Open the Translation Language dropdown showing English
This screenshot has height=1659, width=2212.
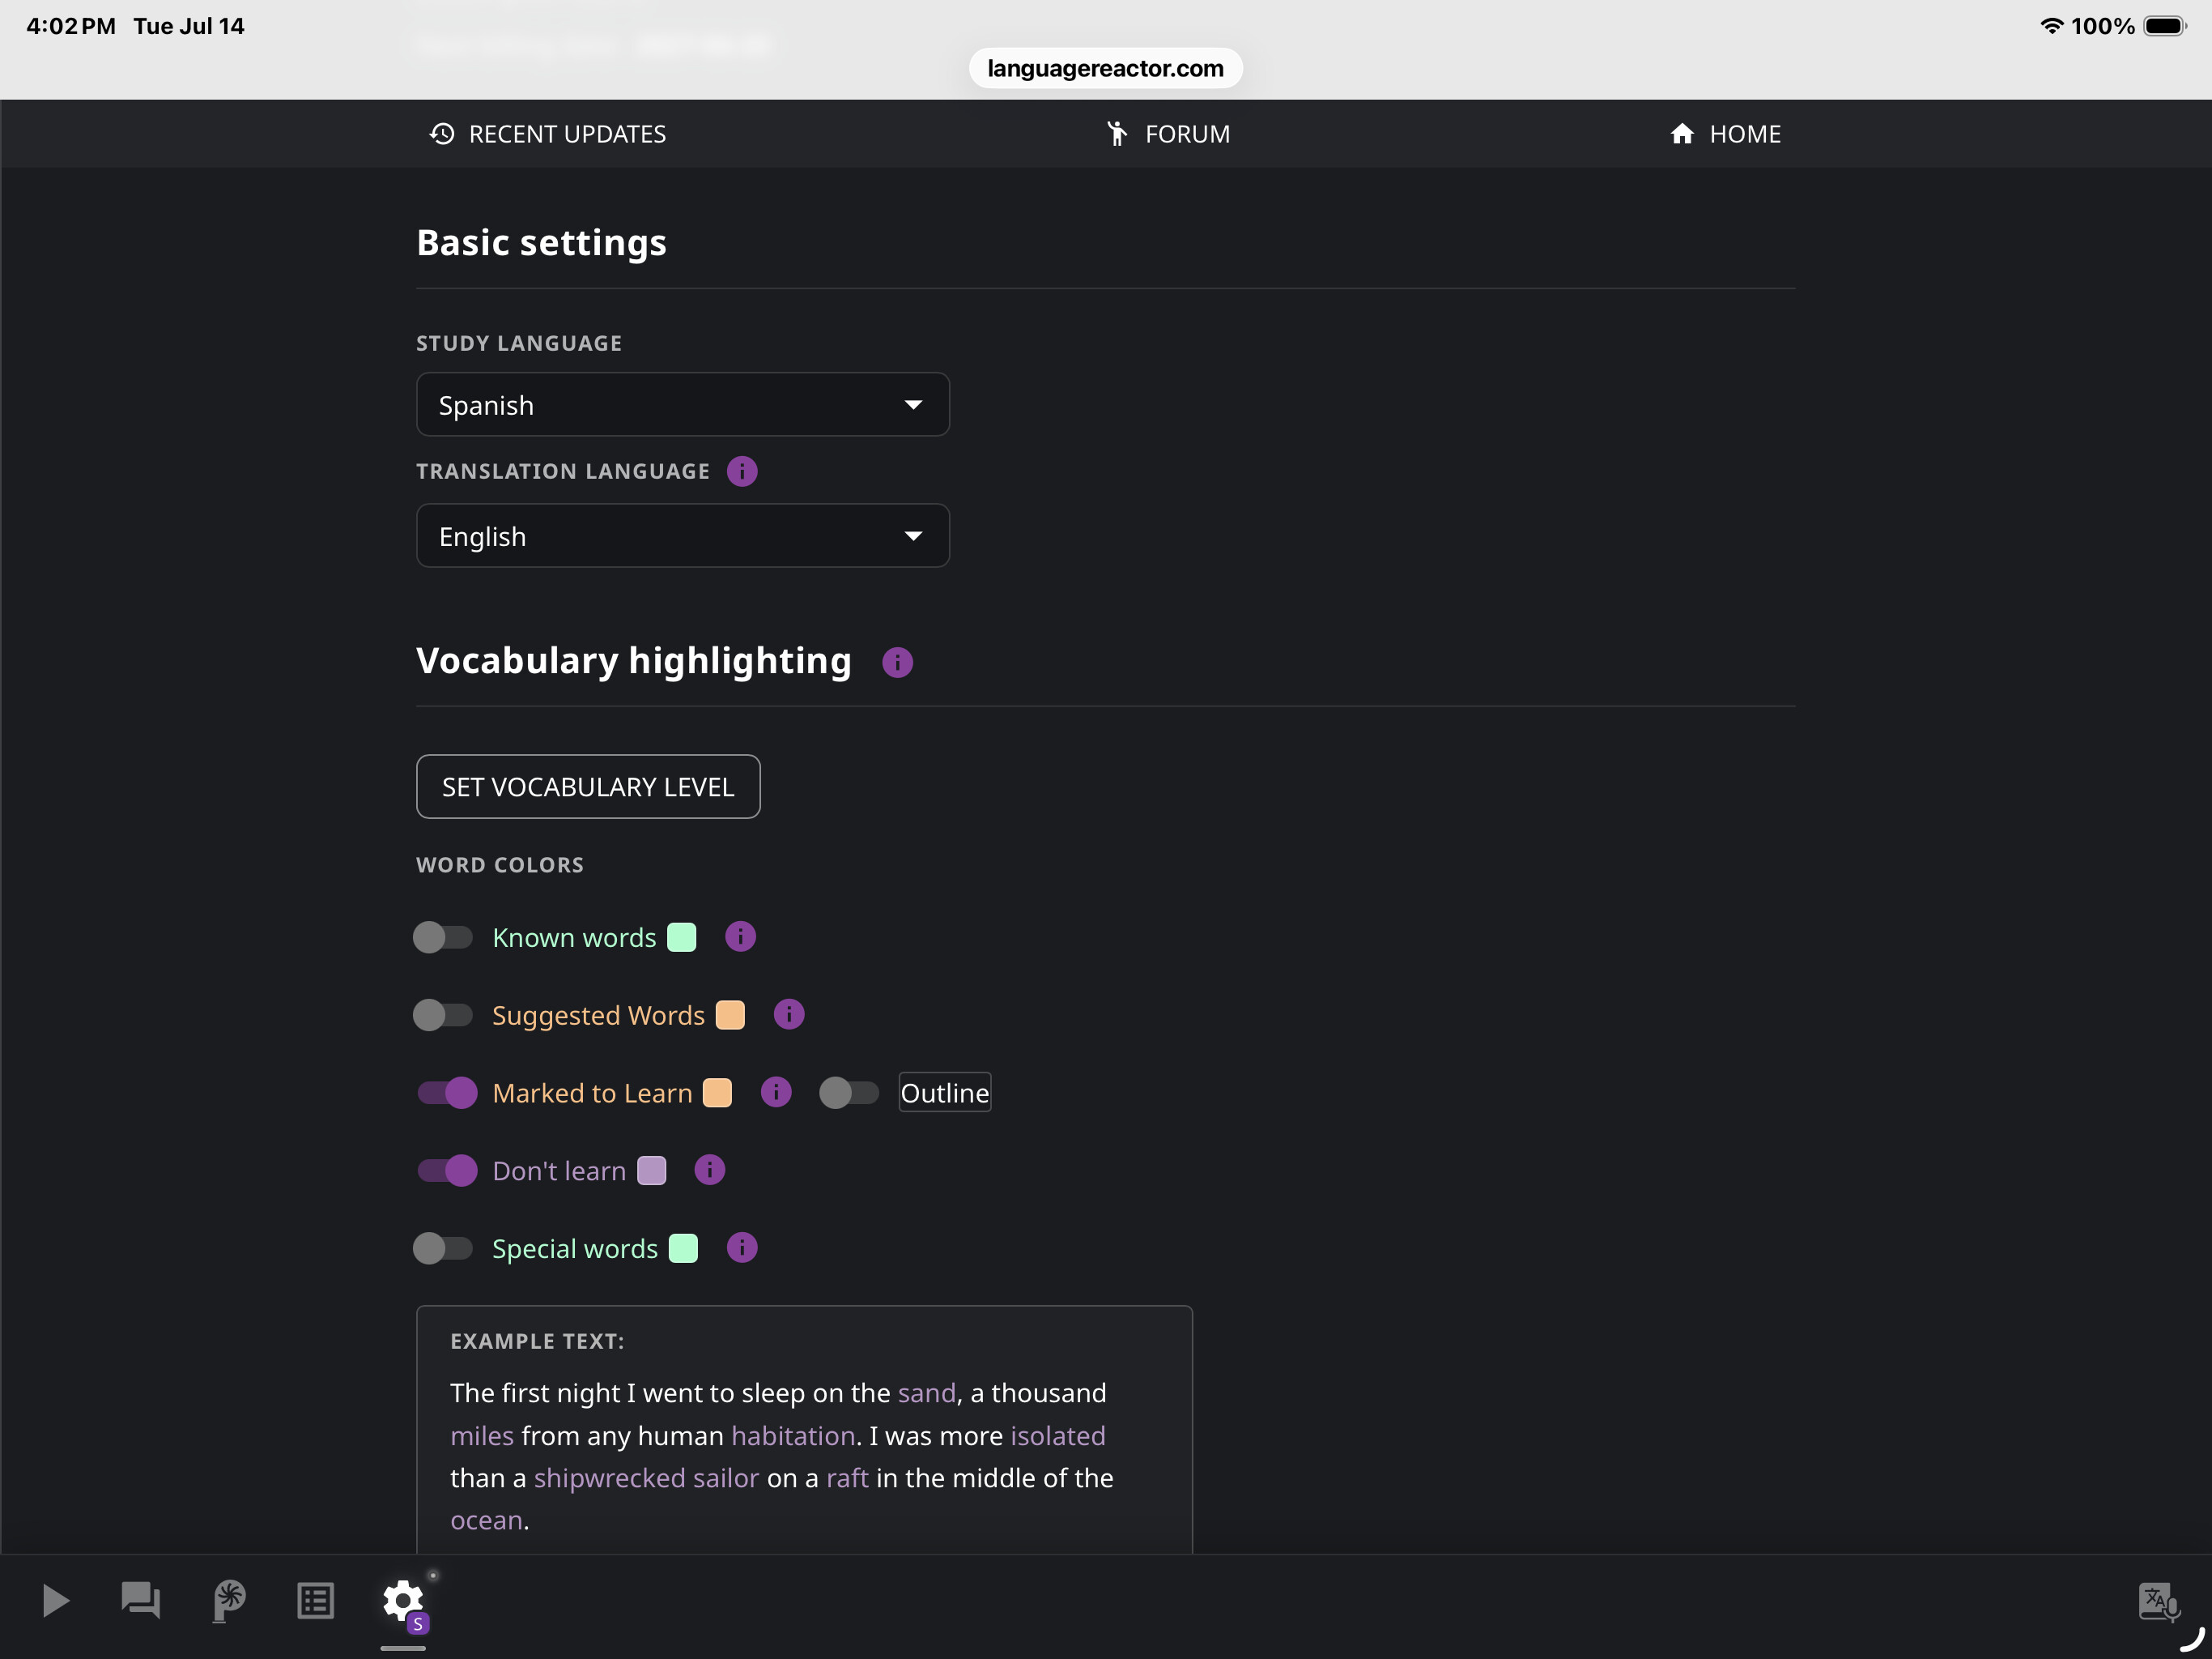(683, 536)
